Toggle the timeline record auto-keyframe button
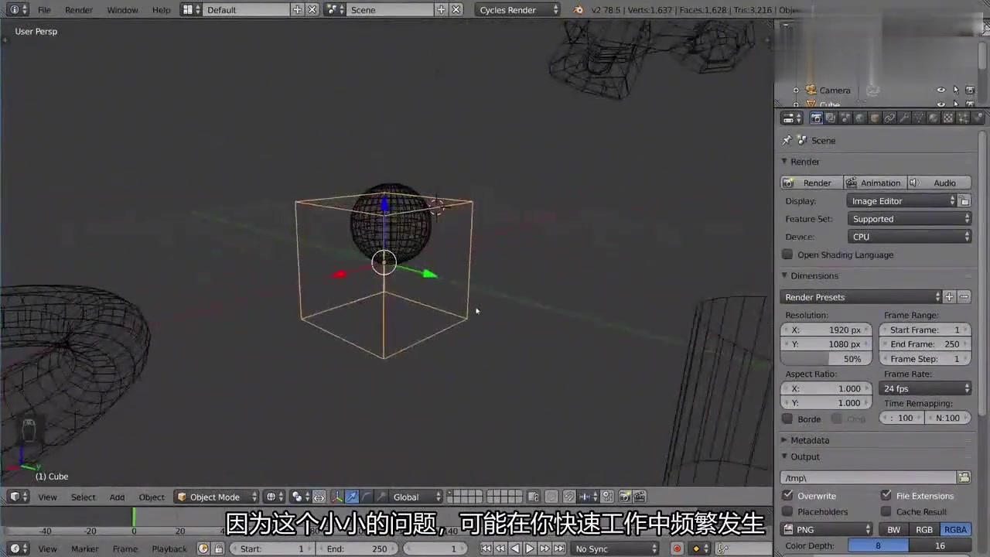Viewport: 990px width, 557px height. [x=677, y=548]
